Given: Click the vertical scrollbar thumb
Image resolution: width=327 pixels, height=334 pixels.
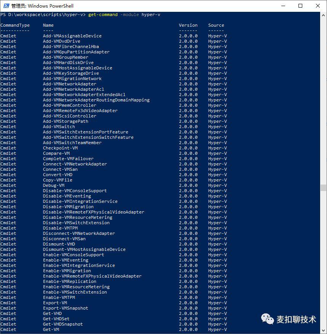Looking at the screenshot, I should point(323,188).
